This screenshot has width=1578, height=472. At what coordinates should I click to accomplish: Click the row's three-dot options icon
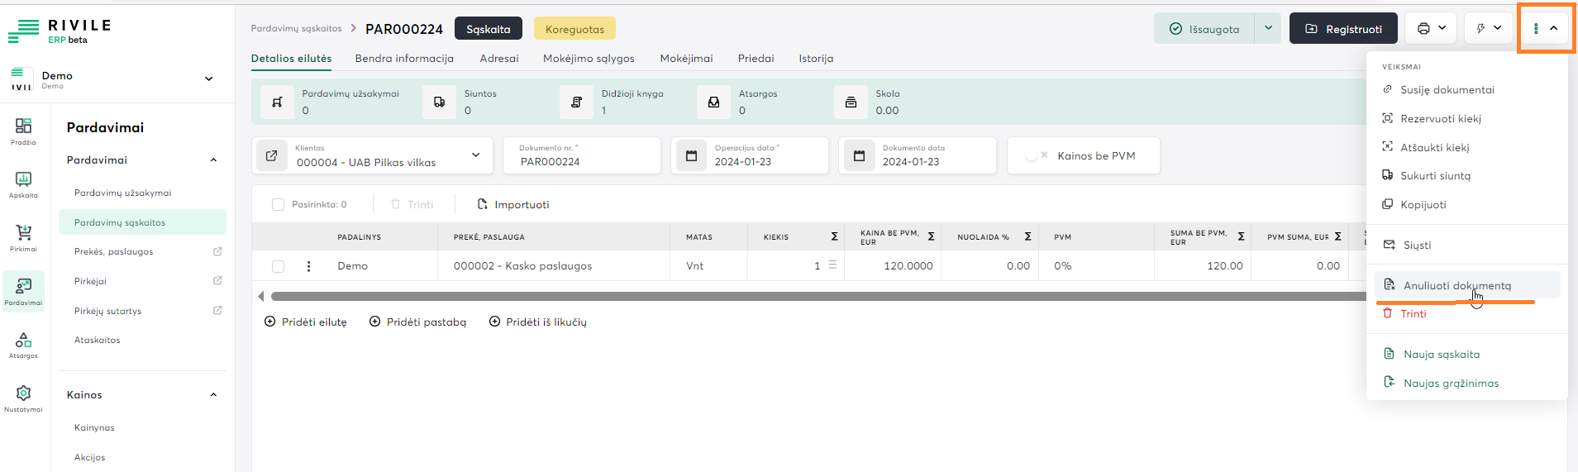click(308, 266)
